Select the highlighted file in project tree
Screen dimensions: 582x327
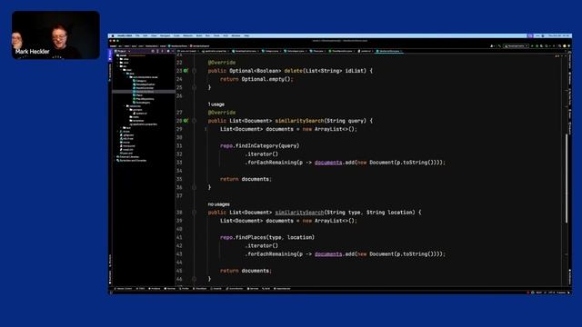pyautogui.click(x=144, y=92)
